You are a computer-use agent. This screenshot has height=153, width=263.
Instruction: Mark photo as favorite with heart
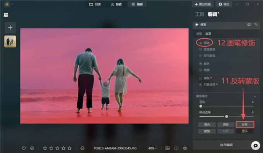tap(24, 148)
